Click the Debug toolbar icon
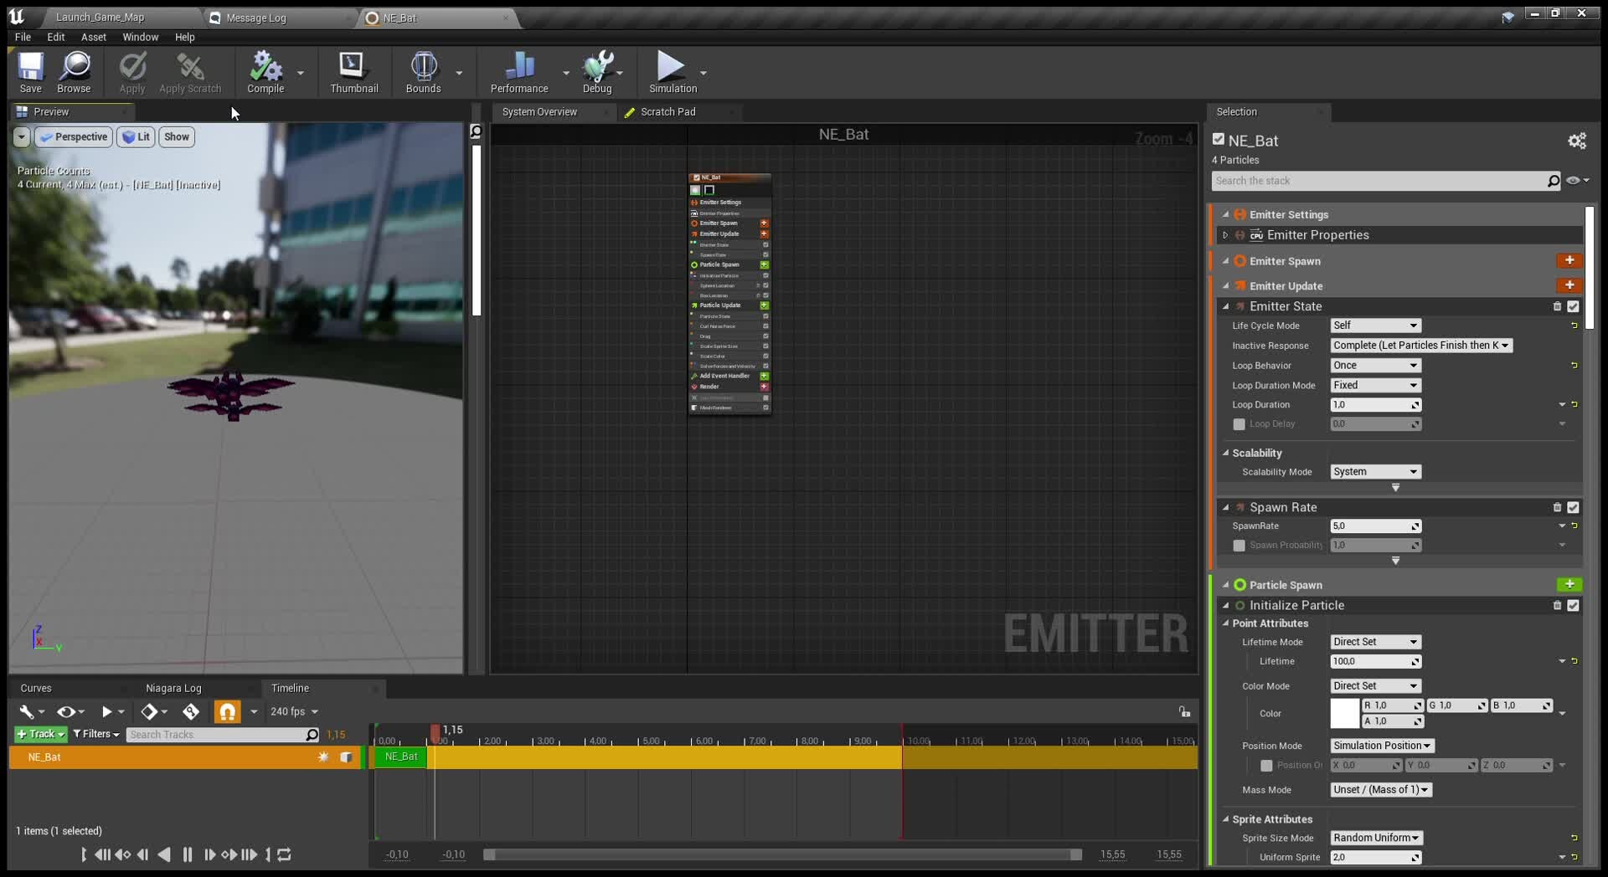1608x877 pixels. [597, 72]
